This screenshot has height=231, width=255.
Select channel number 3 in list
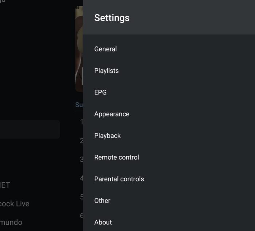[81, 159]
